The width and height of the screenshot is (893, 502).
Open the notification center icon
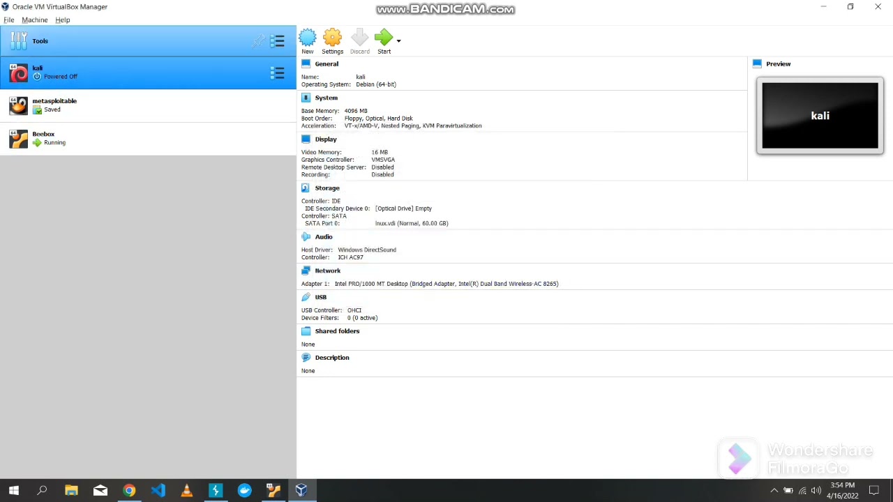point(874,491)
